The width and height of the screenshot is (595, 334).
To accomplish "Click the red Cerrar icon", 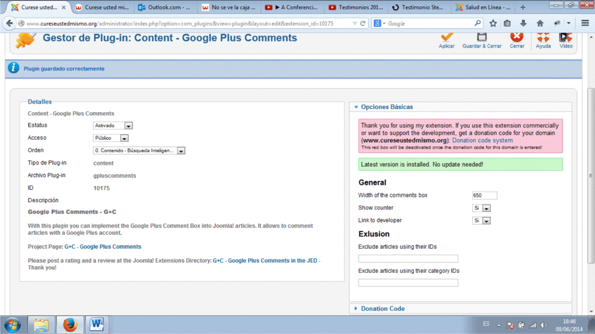I will [517, 37].
